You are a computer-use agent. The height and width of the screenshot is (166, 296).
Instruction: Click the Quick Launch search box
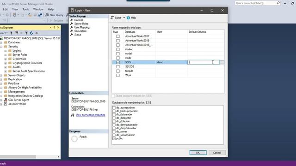tap(256, 3)
